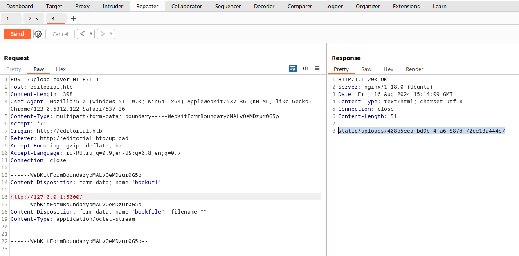Click the HTTP/1.1 200 OK response line
This screenshot has height=256, width=519.
(362, 80)
